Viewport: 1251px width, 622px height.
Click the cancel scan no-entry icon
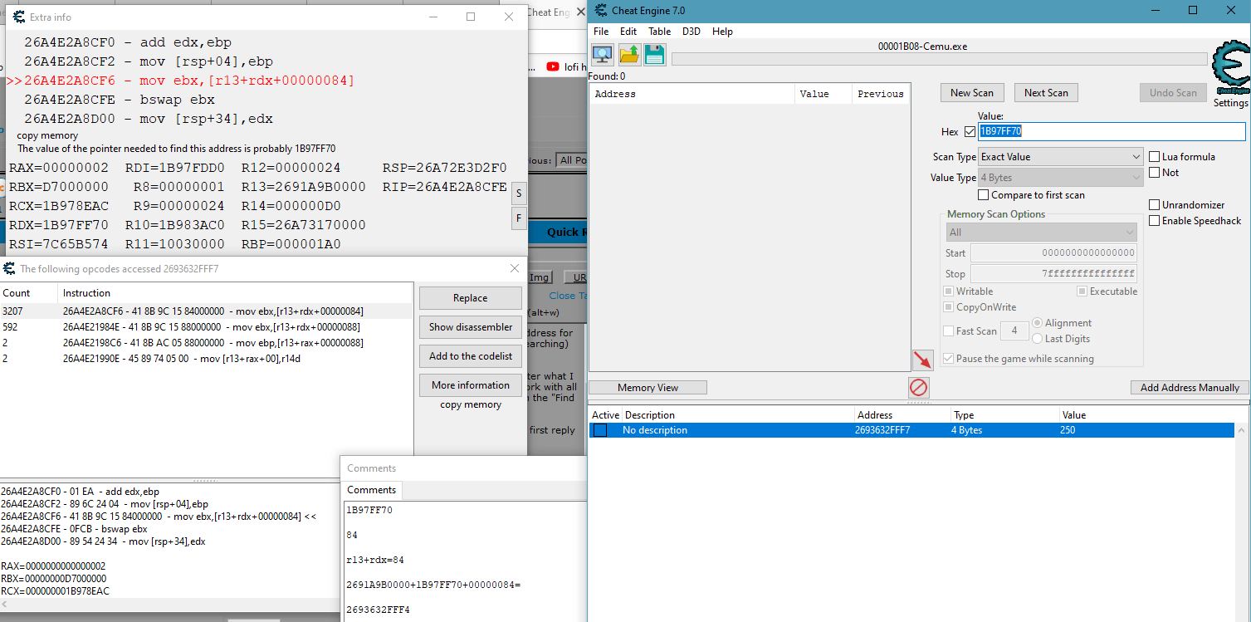coord(918,387)
